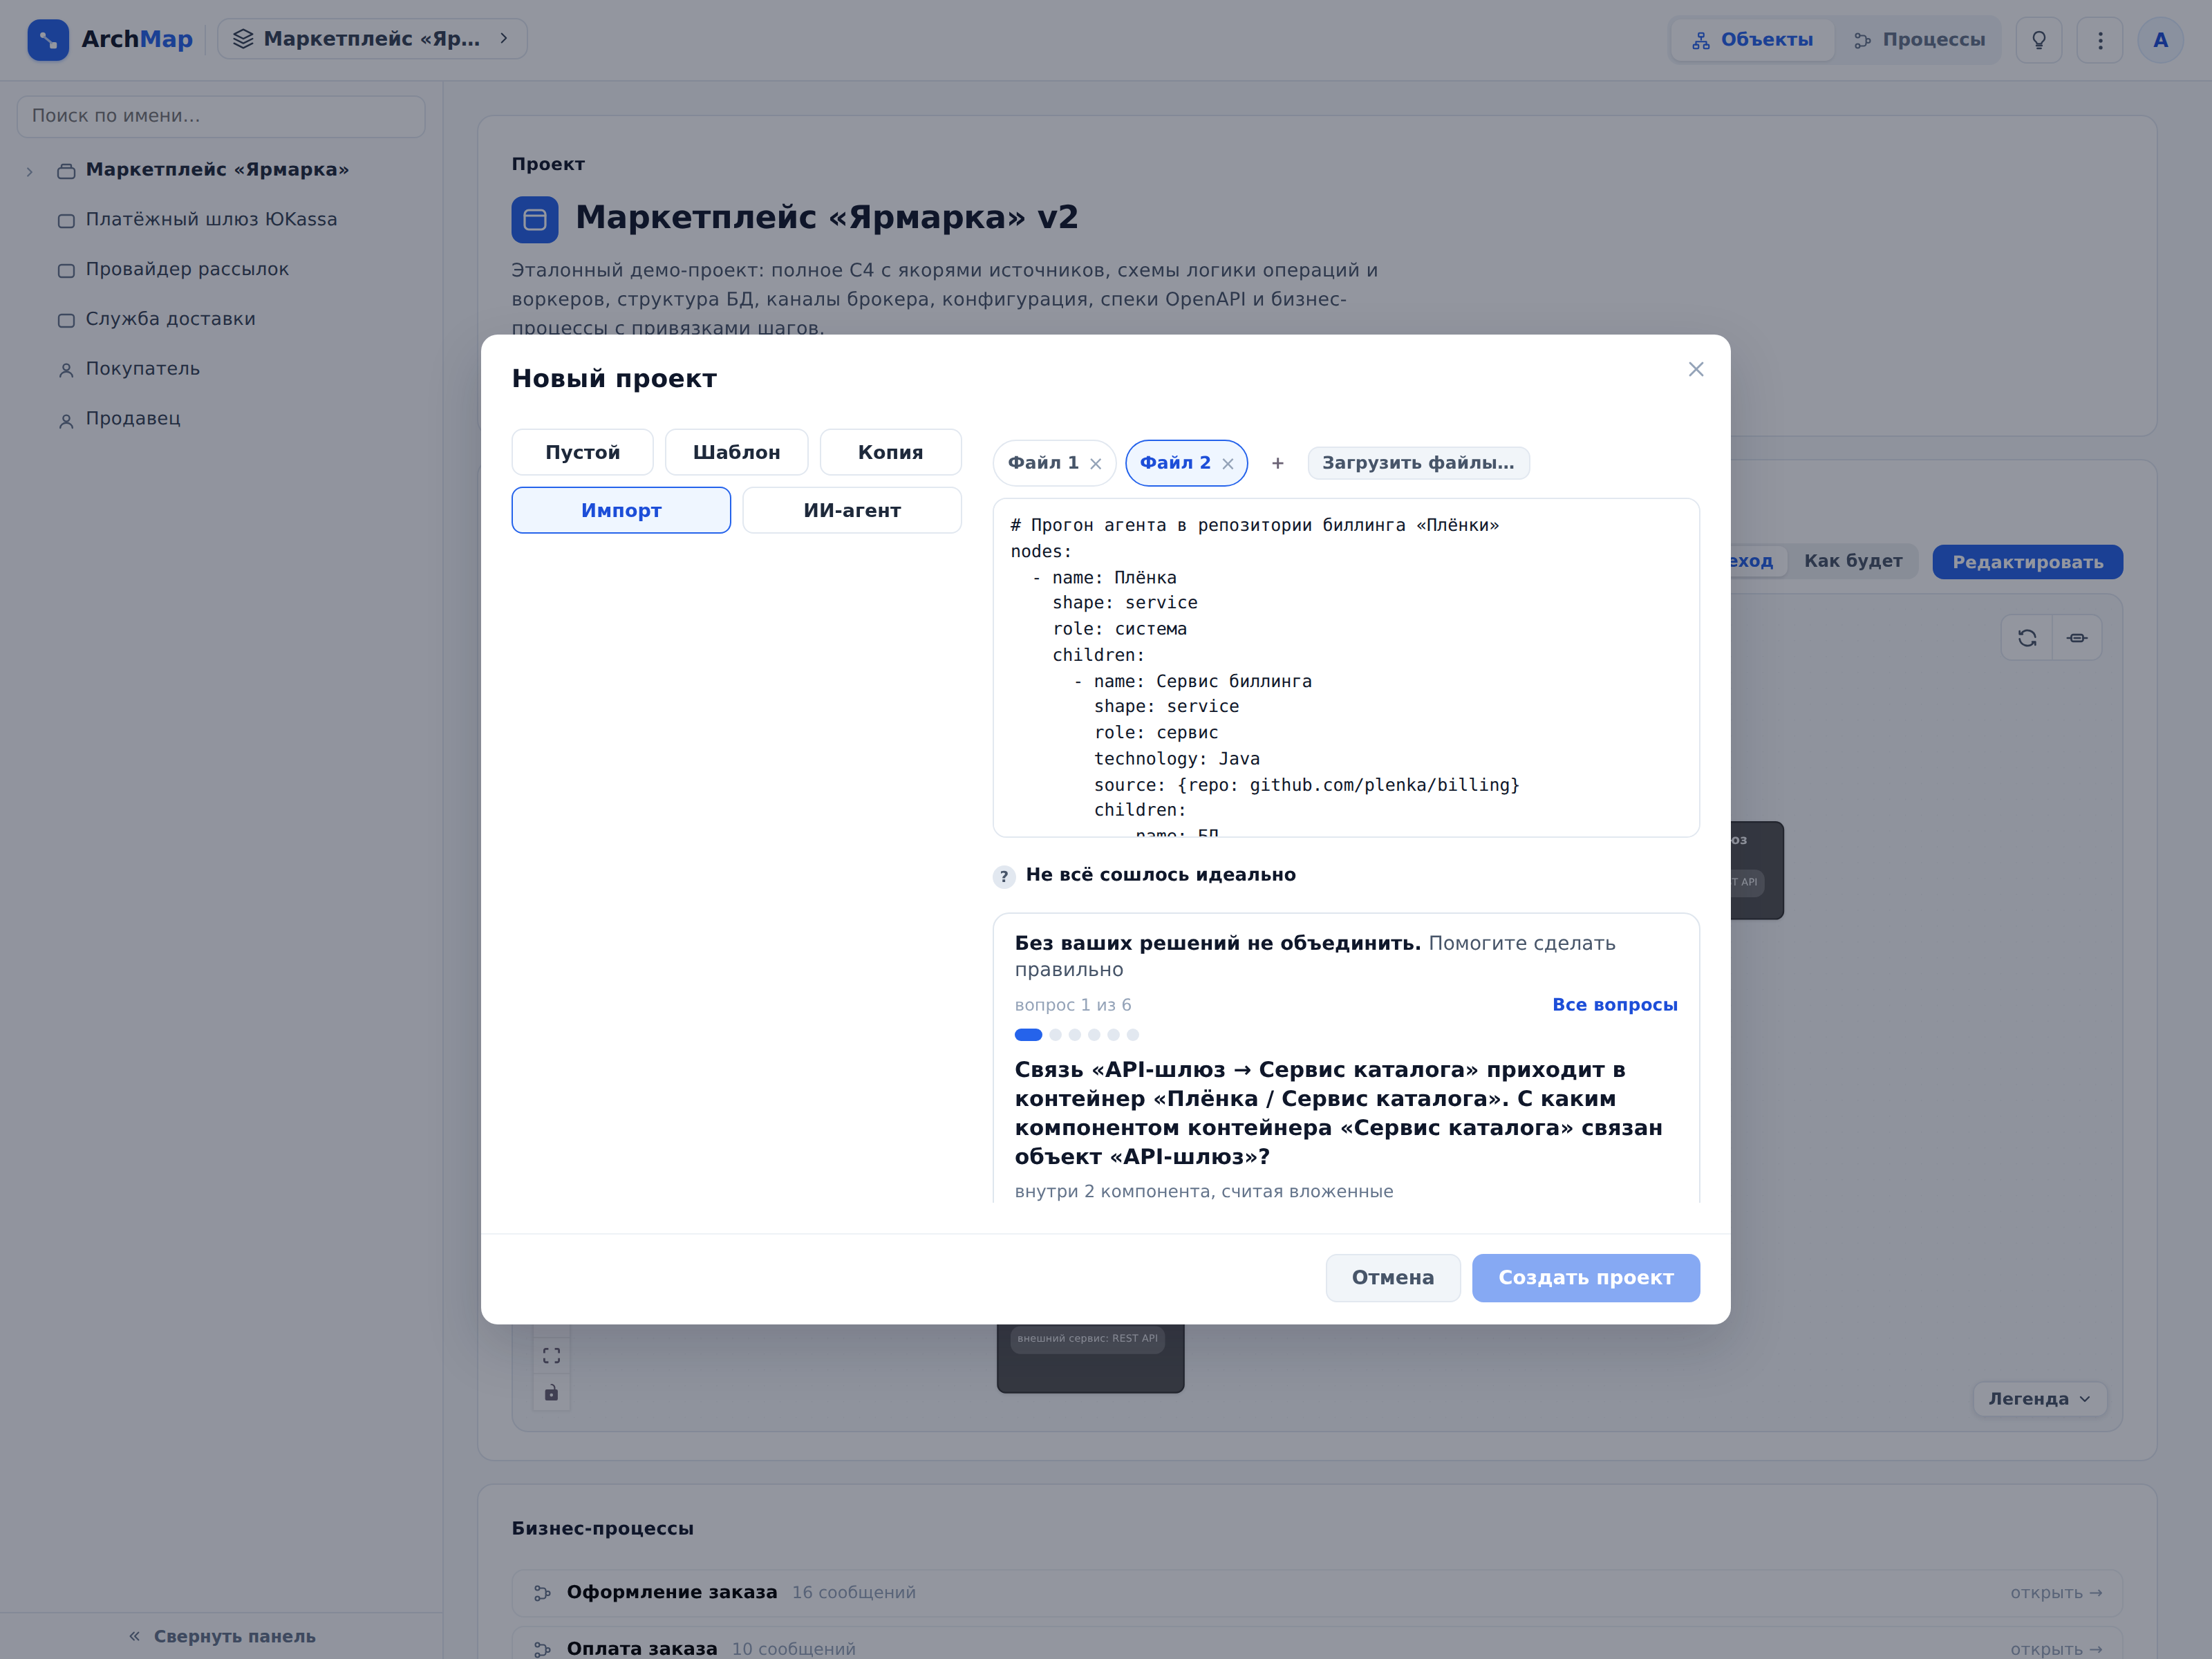Jump to last question progress dot
2212x1659 pixels.
tap(1133, 1035)
